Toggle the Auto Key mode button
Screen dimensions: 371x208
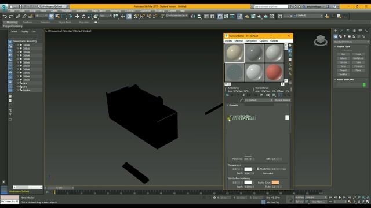[299, 198]
